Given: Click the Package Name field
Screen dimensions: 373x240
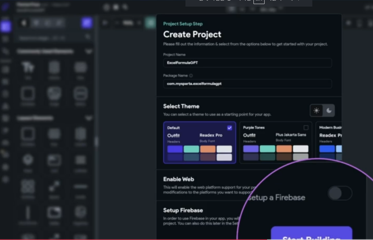Looking at the screenshot, I should (x=247, y=84).
